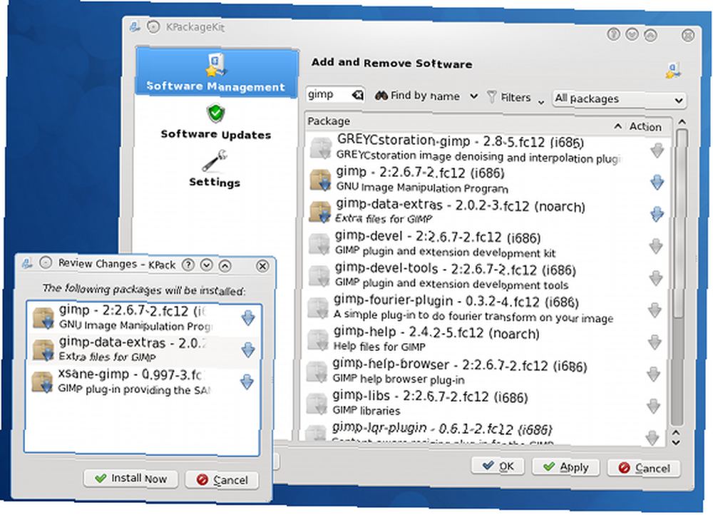Toggle install arrow for gimp 2.6.7 in main list
Screen dimensions: 713x515
pos(657,182)
